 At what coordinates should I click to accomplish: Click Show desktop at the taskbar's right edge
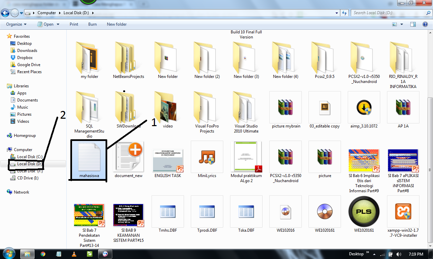point(431,254)
